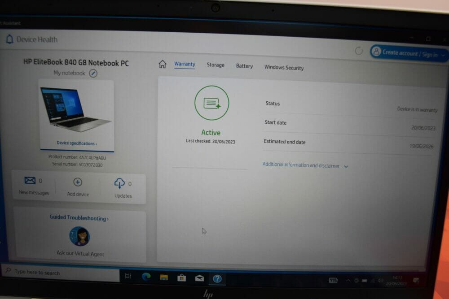Open Updates cloud download icon

[119, 183]
